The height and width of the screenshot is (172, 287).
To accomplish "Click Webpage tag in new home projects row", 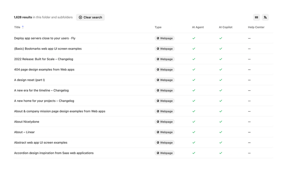I will click(165, 101).
